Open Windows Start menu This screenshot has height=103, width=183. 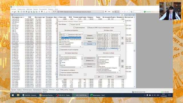pyautogui.click(x=13, y=95)
